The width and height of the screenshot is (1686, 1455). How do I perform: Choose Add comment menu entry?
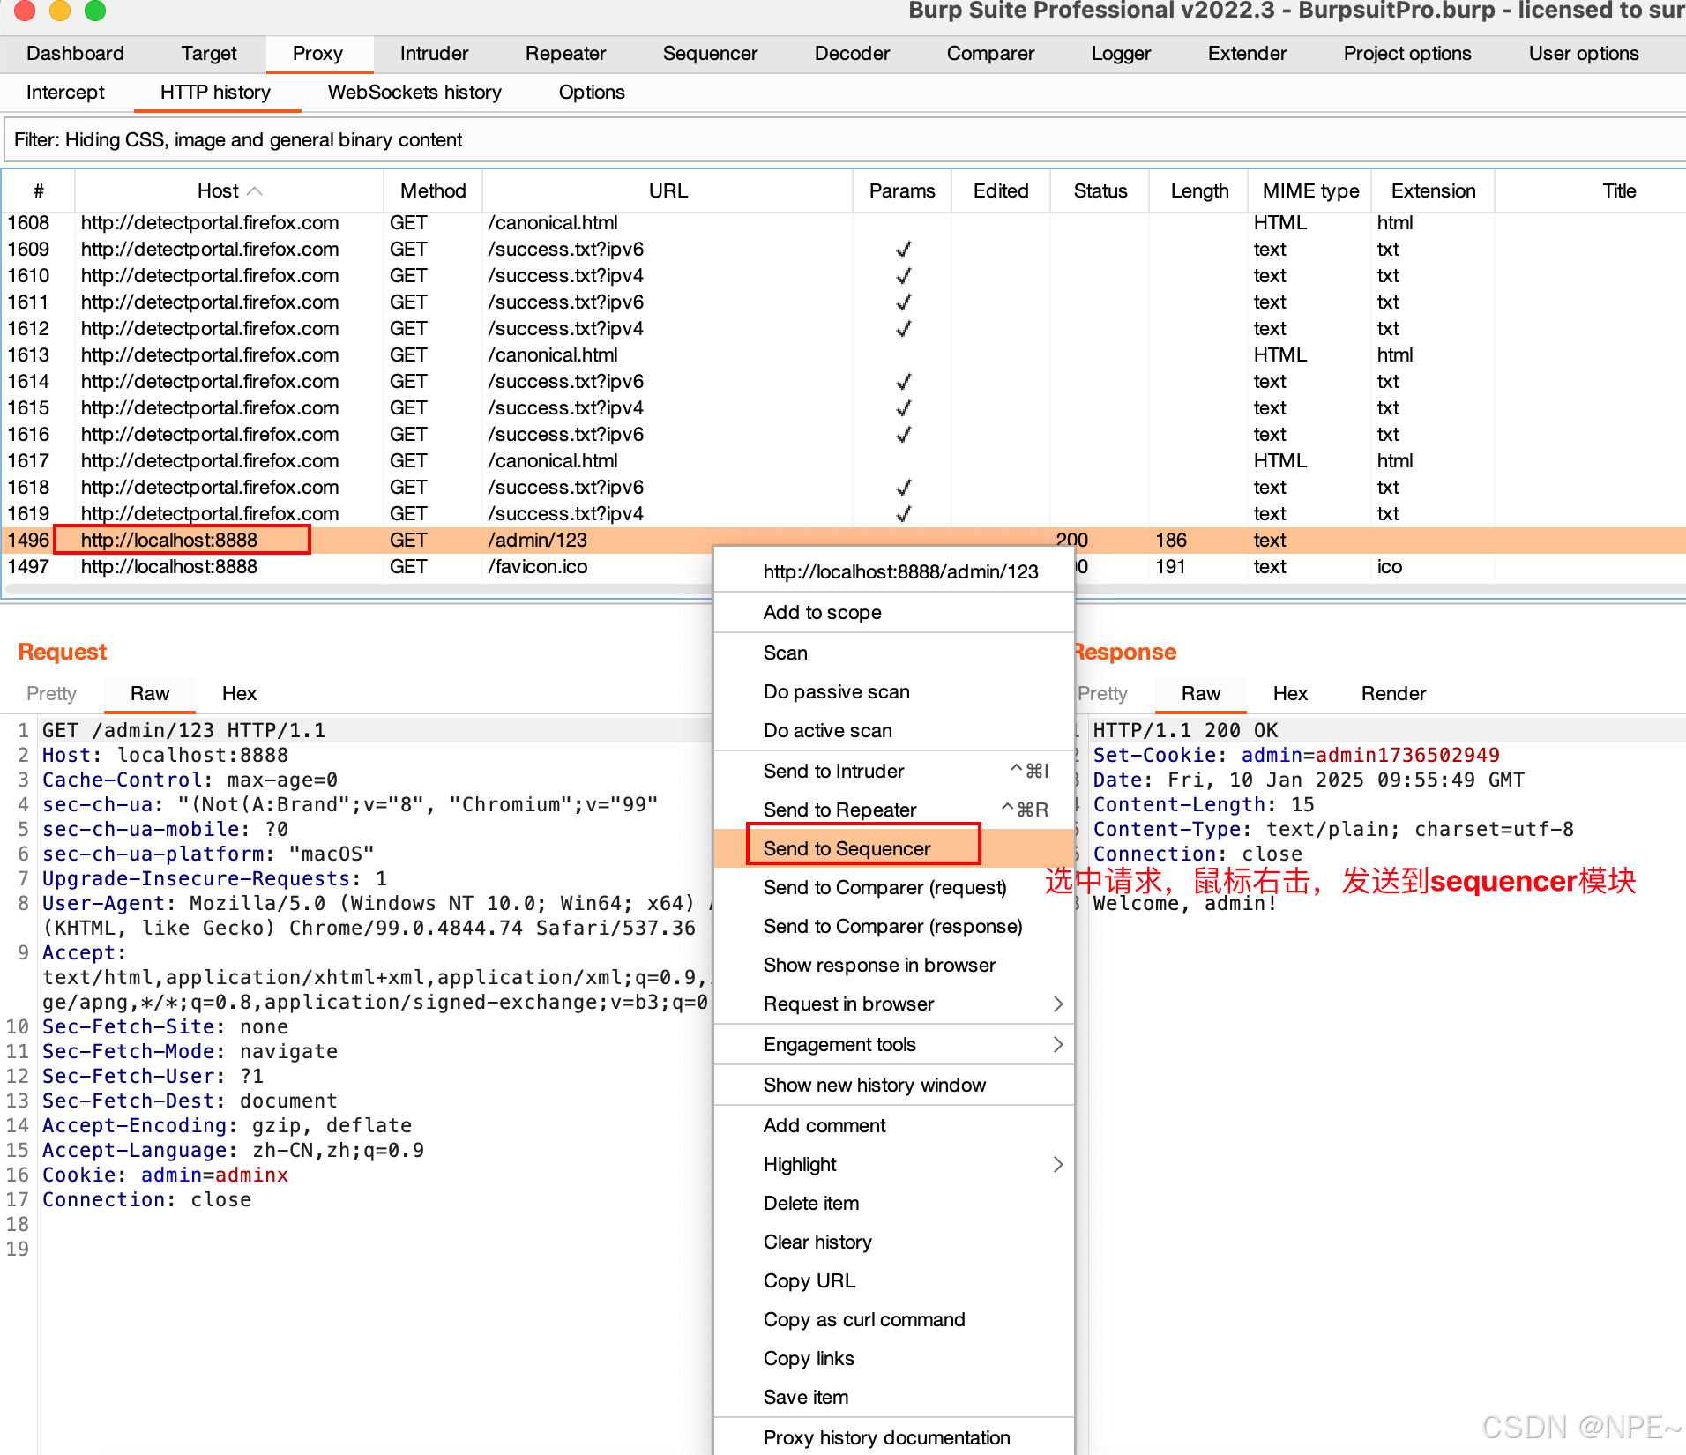tap(894, 1126)
